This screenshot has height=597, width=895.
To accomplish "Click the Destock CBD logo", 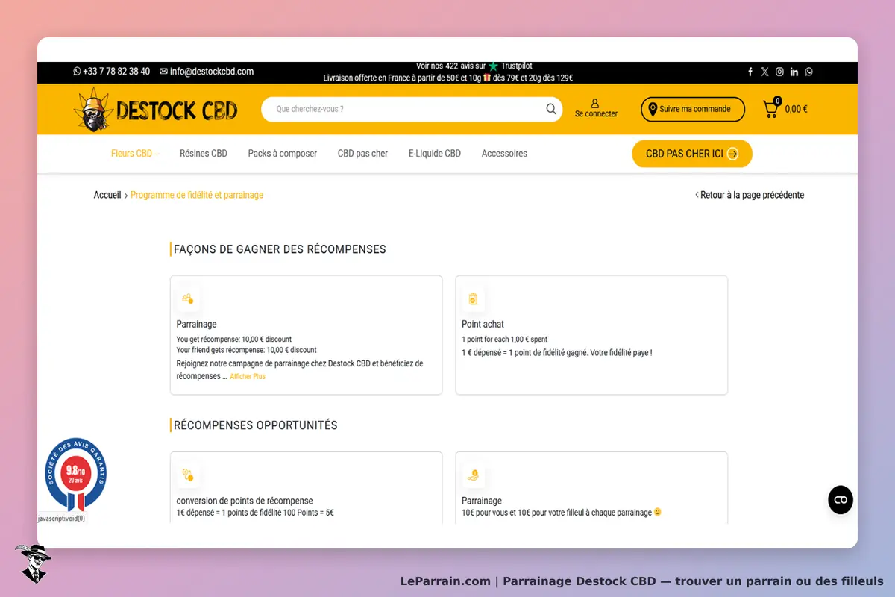I will [x=156, y=110].
